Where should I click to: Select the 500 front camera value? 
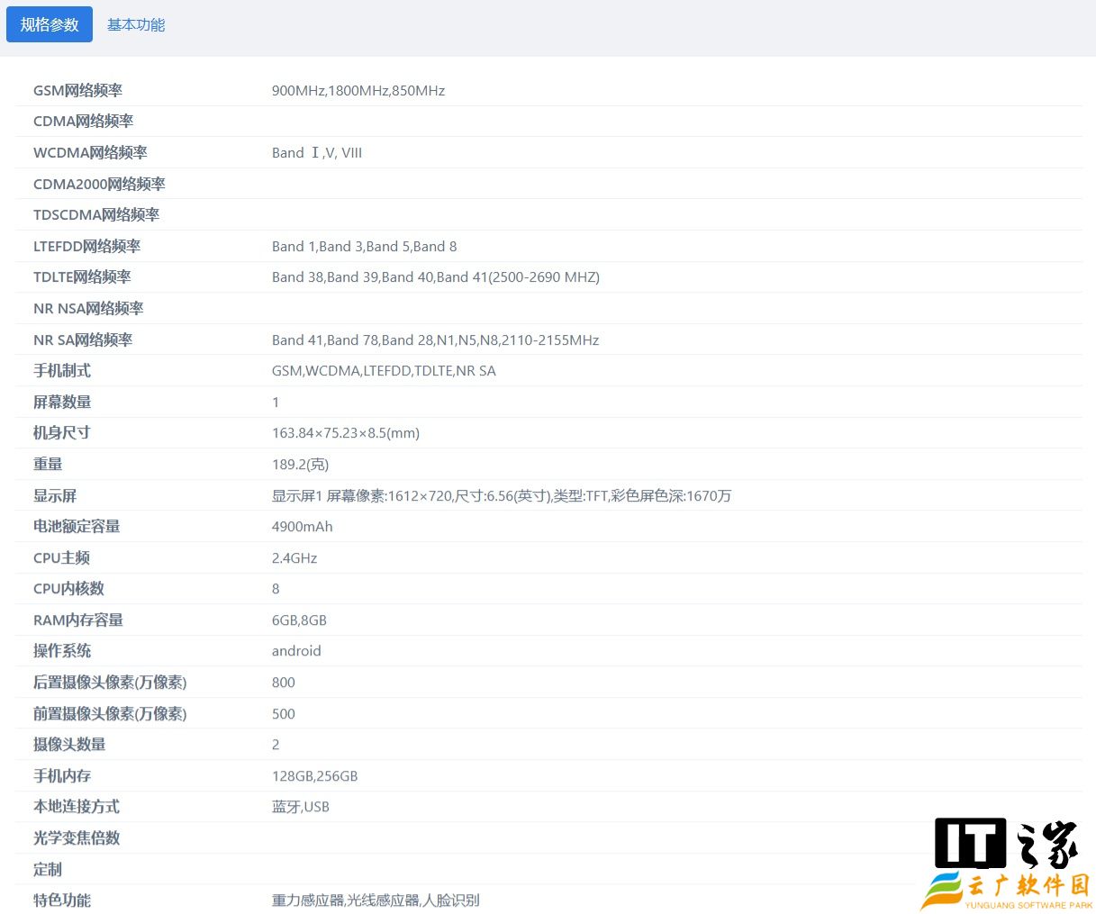click(284, 713)
